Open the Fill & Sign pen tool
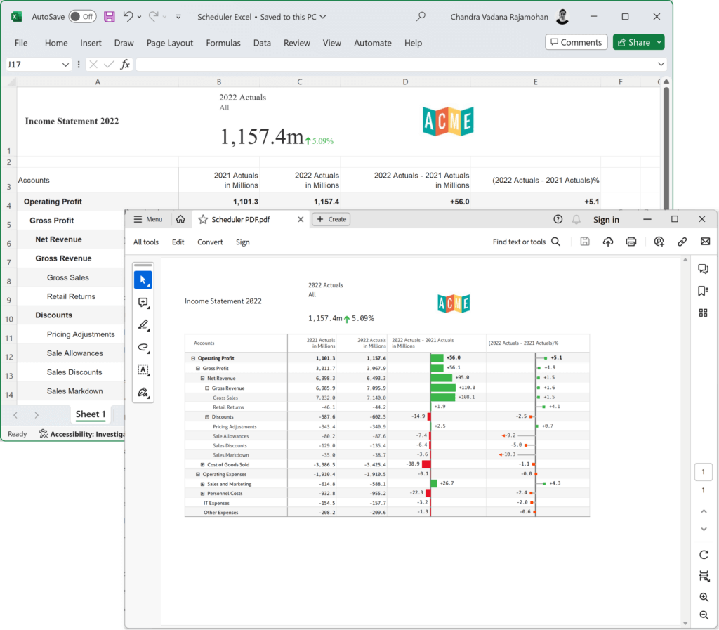 (x=143, y=393)
